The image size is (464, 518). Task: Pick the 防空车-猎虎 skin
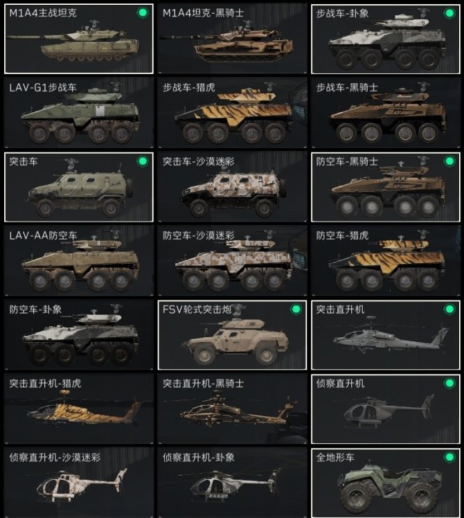[x=386, y=261]
